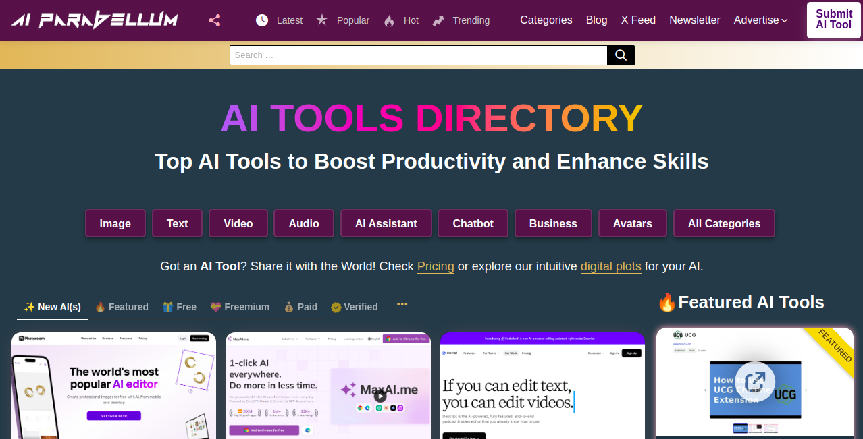
Task: Select the Text category button
Action: pos(178,223)
